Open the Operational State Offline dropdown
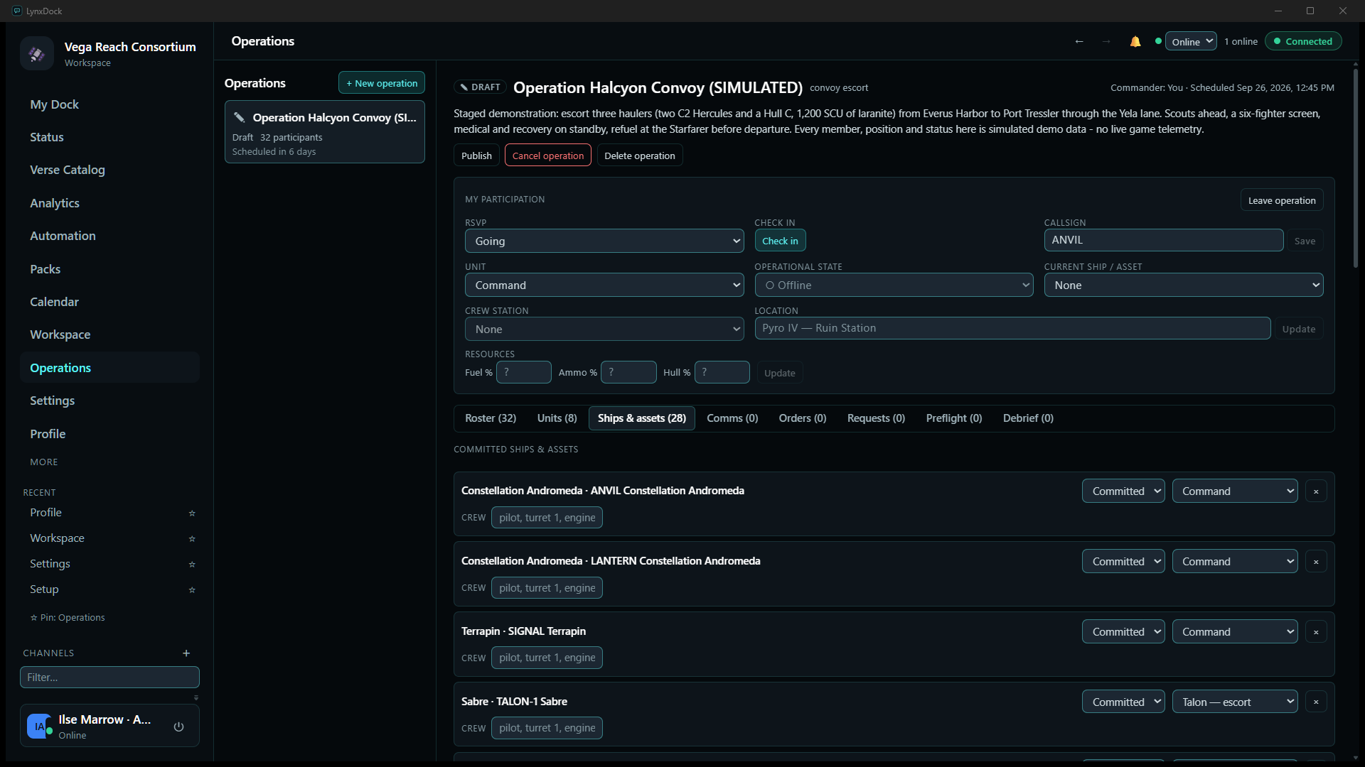The height and width of the screenshot is (767, 1365). coord(894,285)
